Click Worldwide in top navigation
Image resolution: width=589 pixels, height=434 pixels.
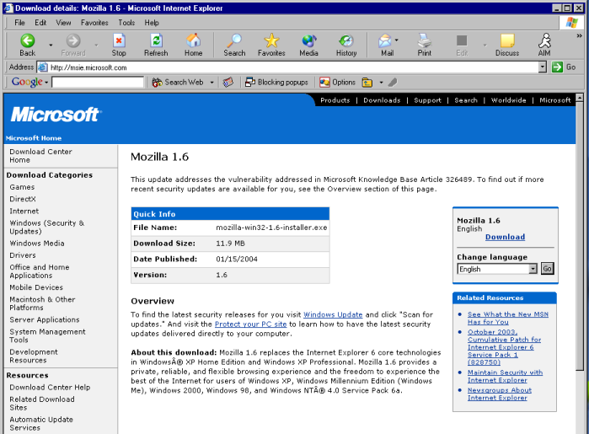508,100
